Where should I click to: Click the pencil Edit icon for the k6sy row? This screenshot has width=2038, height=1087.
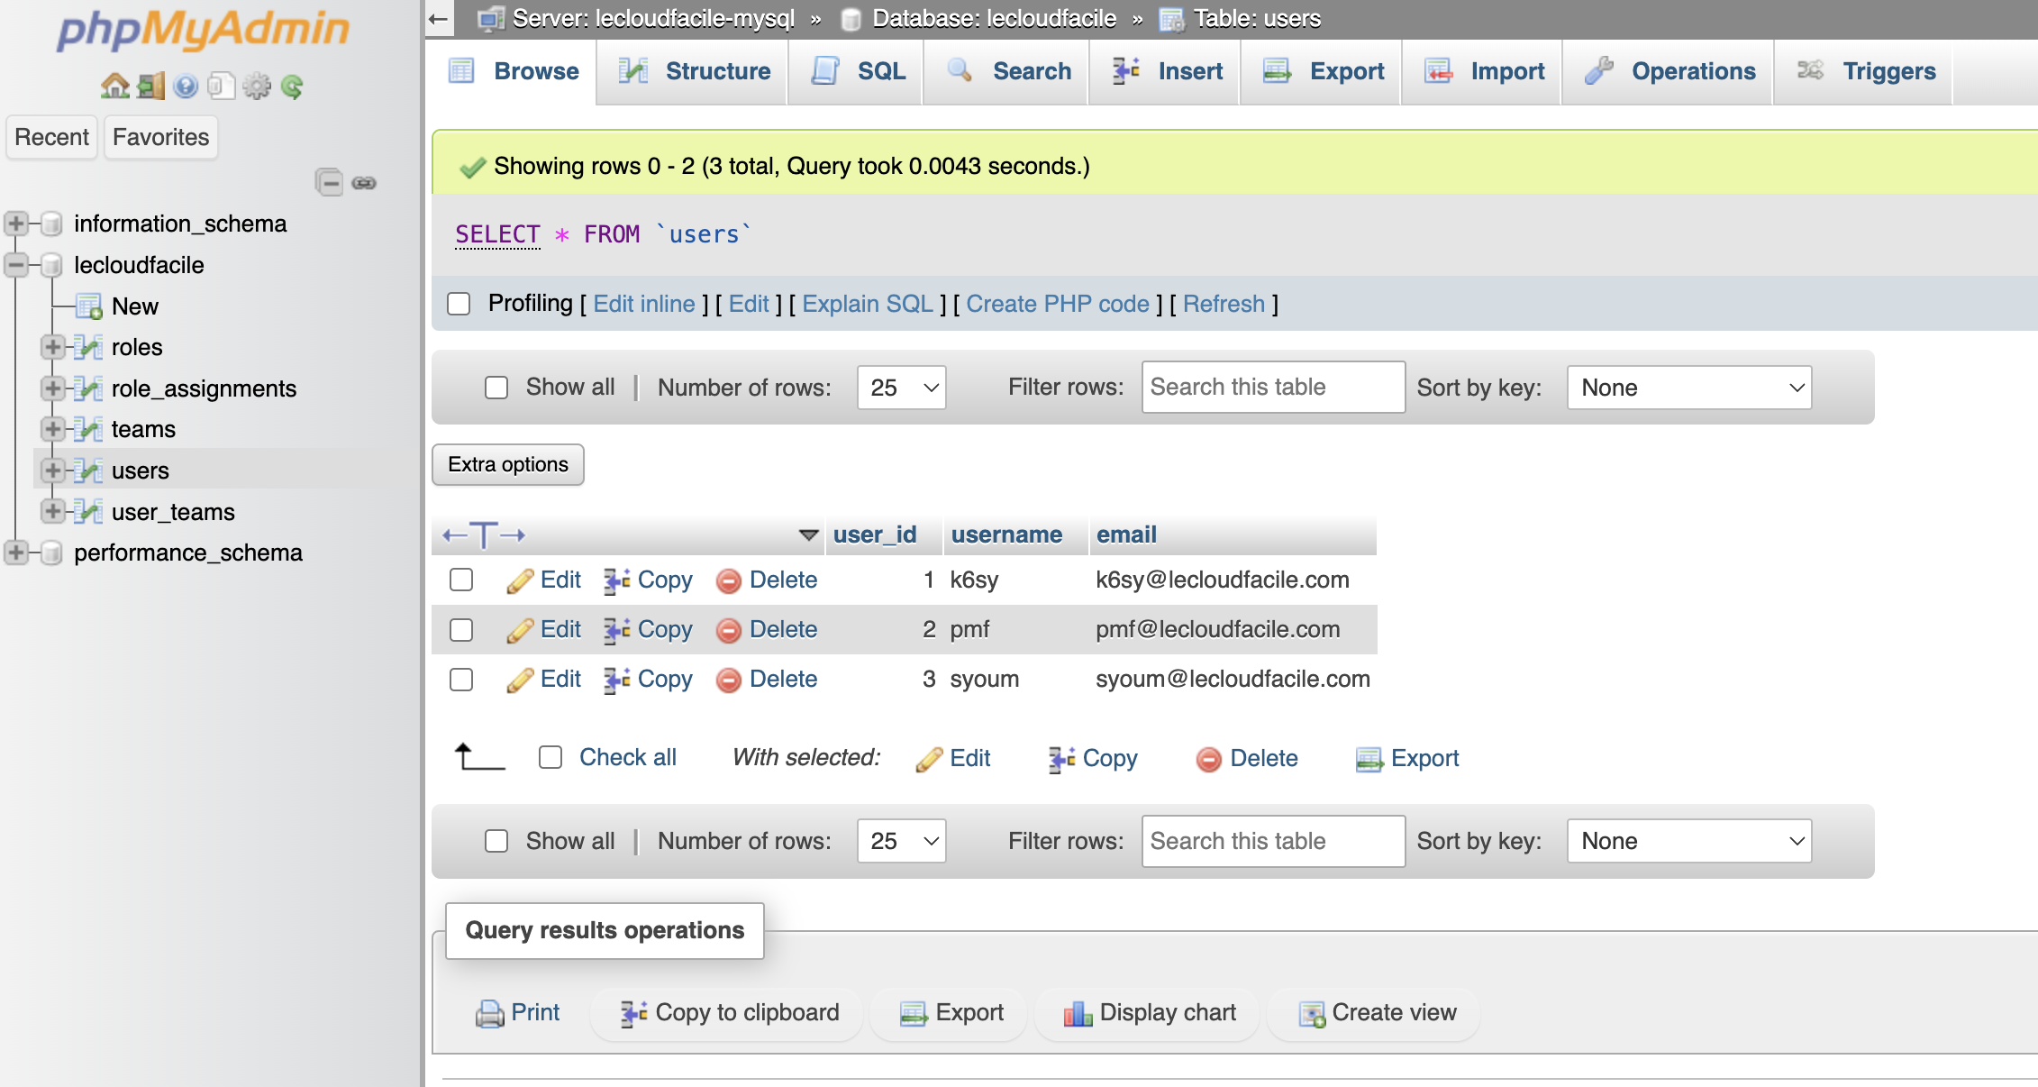pyautogui.click(x=520, y=581)
